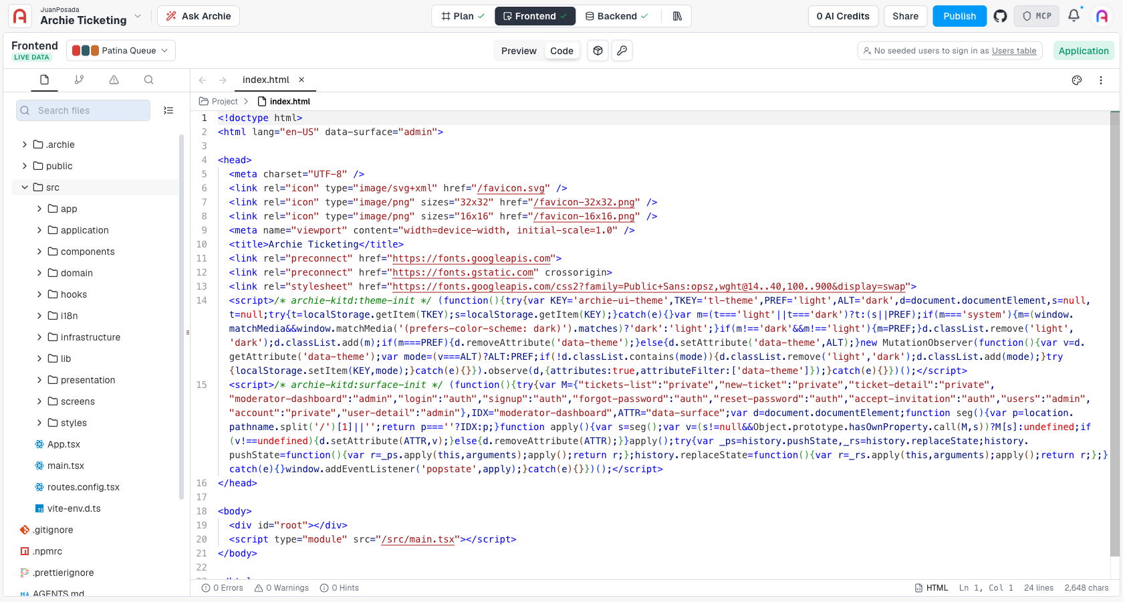
Task: Collapse all folders in file tree
Action: [168, 110]
